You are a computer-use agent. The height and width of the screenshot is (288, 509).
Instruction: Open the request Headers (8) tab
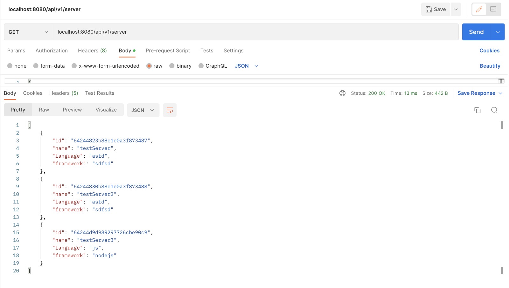(x=92, y=51)
